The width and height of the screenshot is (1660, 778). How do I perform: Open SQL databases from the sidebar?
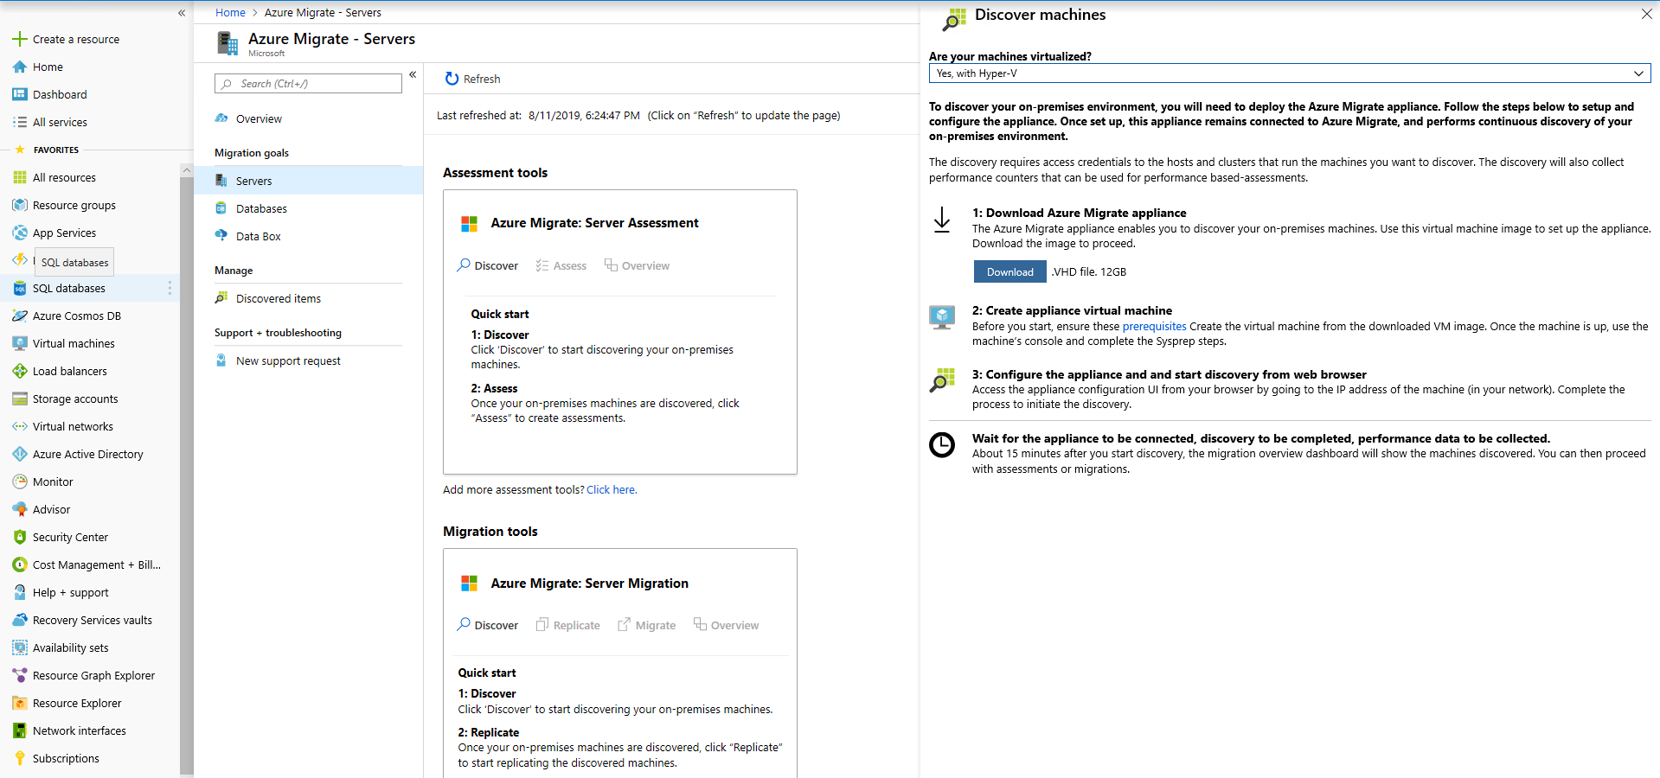click(x=69, y=288)
